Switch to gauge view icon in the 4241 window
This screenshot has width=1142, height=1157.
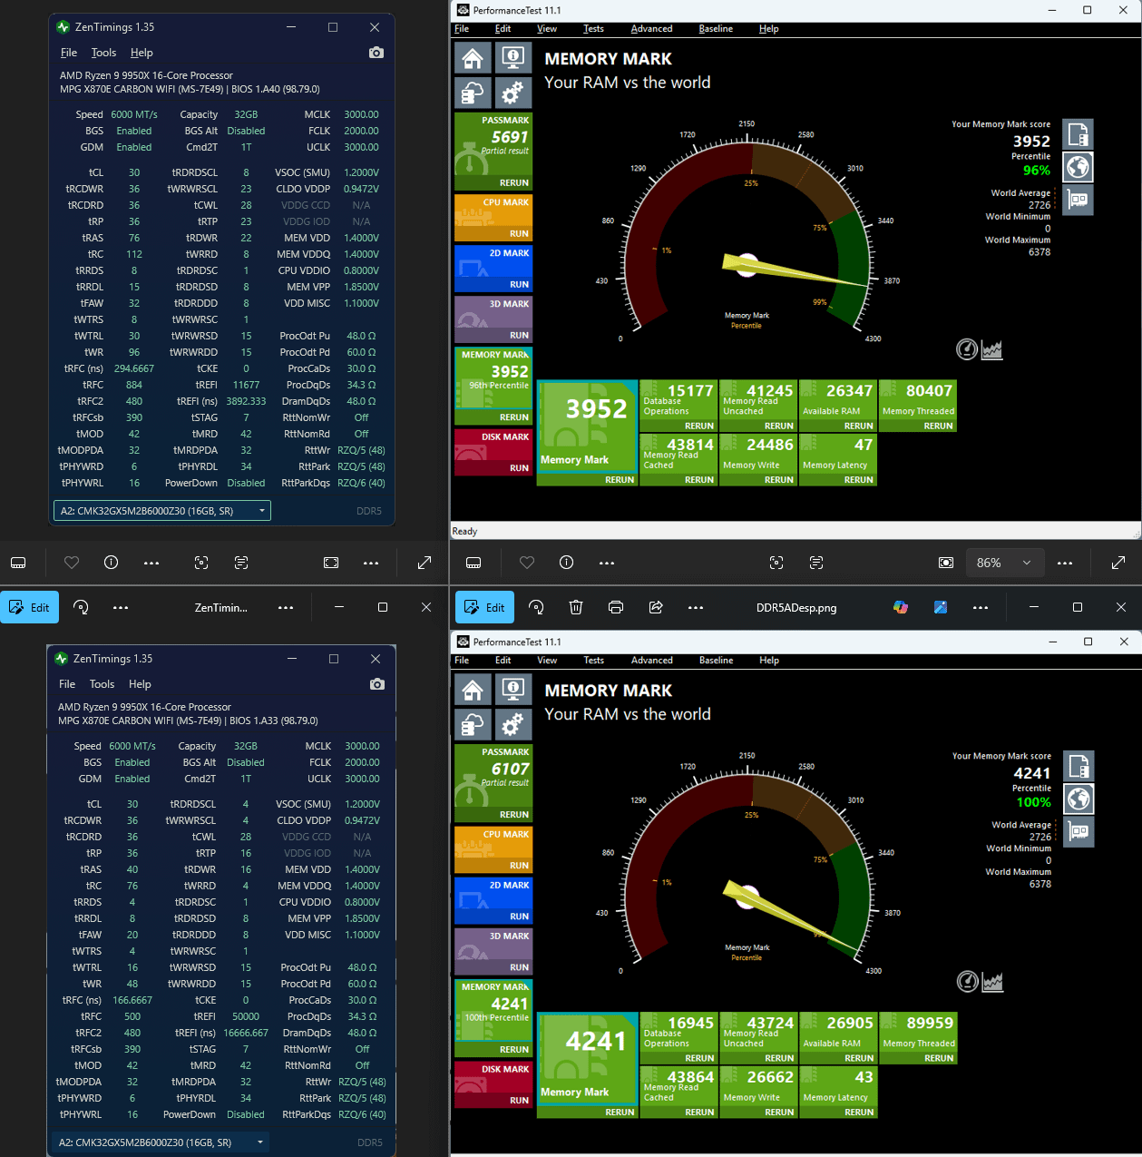coord(968,981)
